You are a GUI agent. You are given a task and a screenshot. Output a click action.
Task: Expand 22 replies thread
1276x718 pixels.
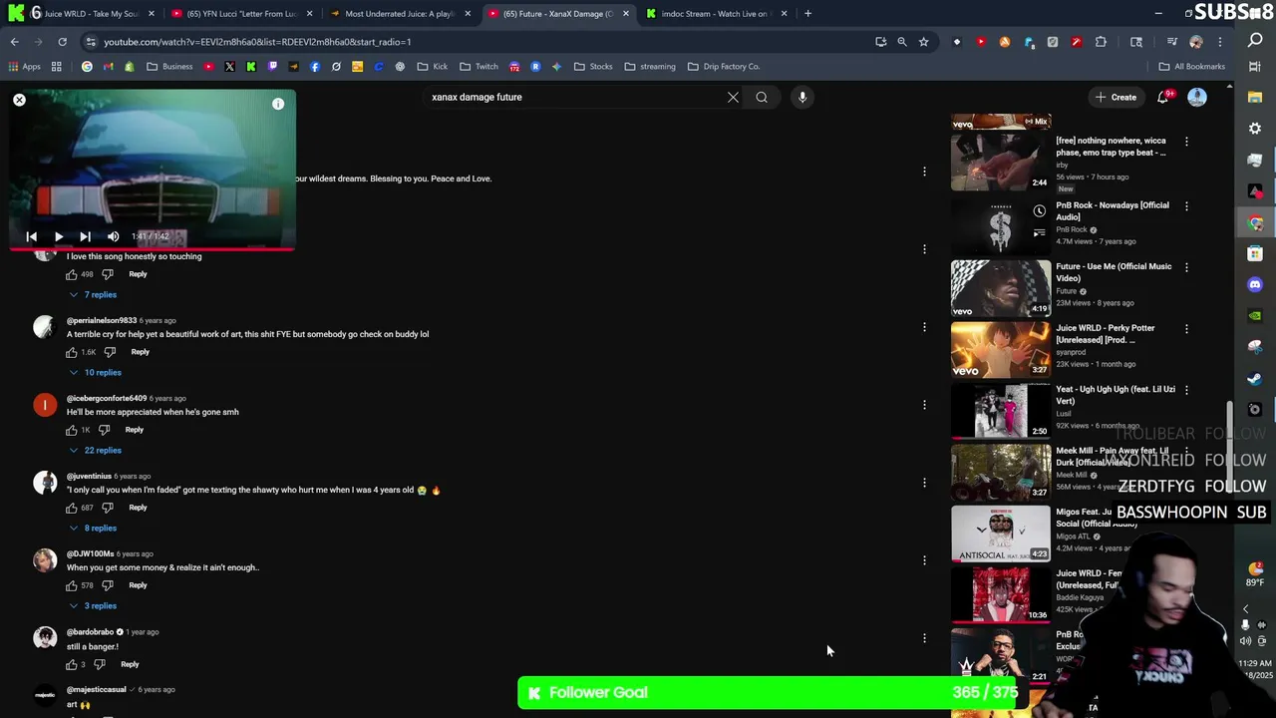point(95,450)
